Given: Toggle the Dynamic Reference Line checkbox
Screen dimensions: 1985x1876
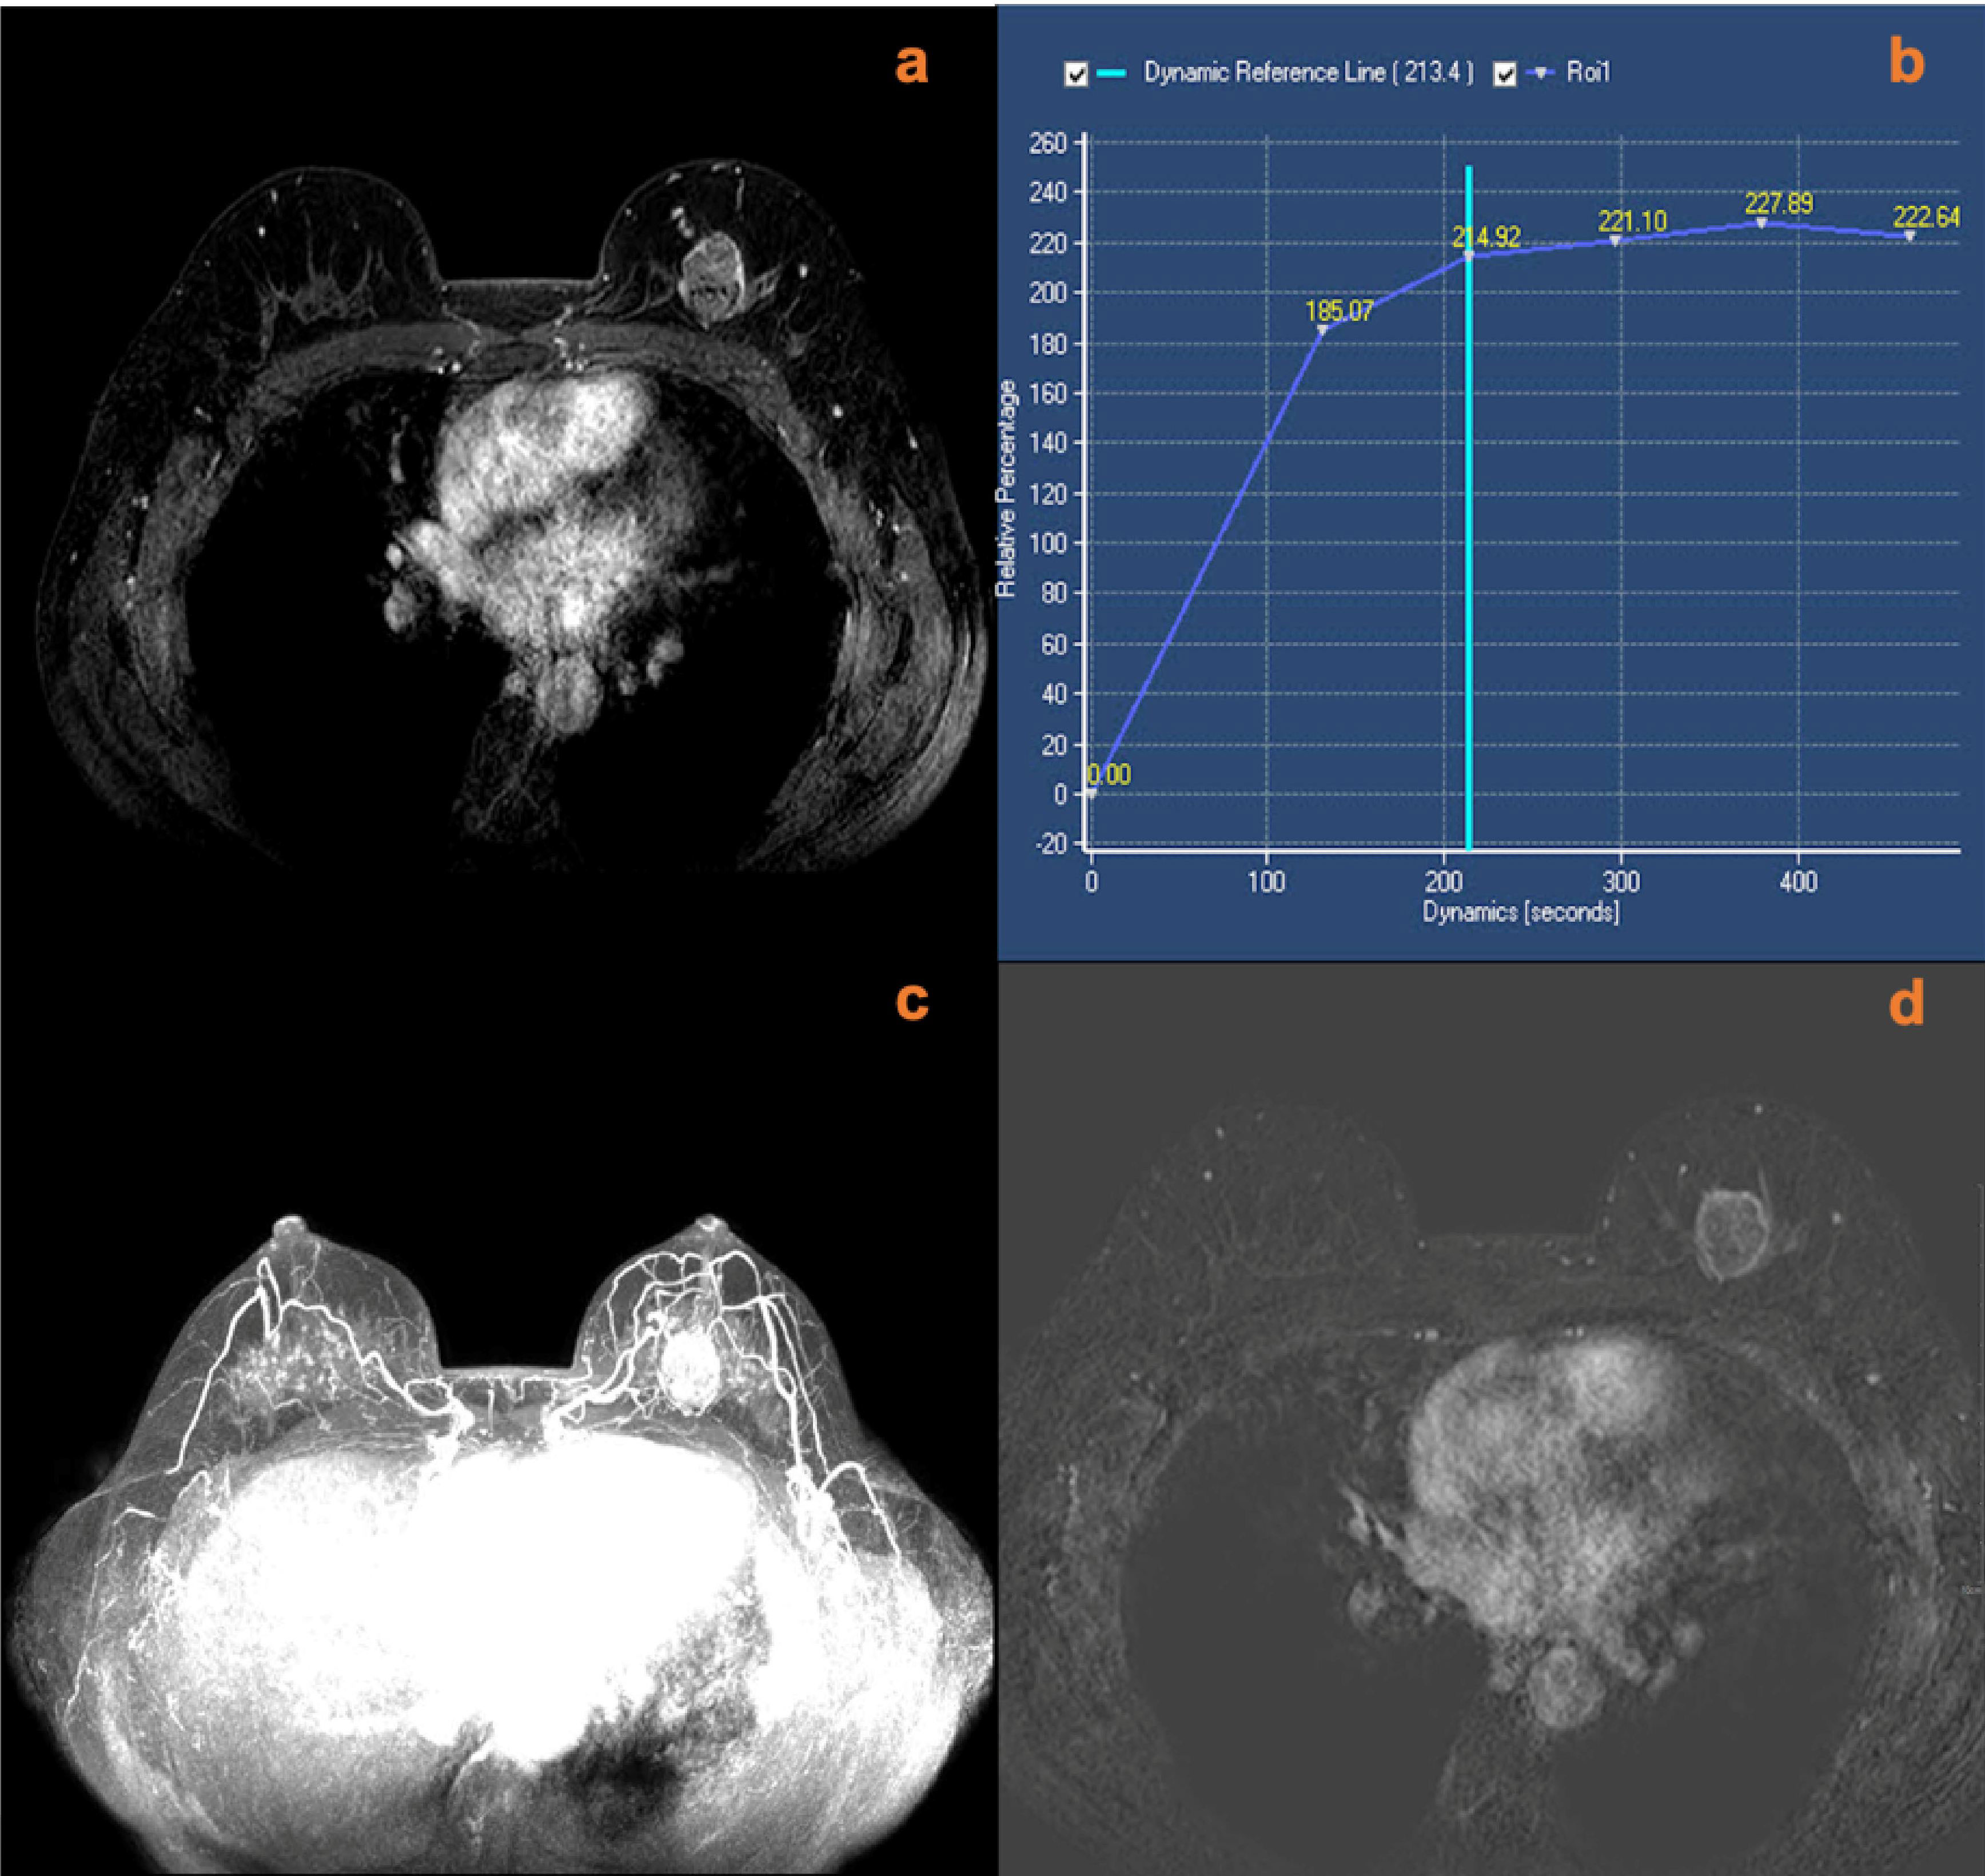Looking at the screenshot, I should point(1075,74).
